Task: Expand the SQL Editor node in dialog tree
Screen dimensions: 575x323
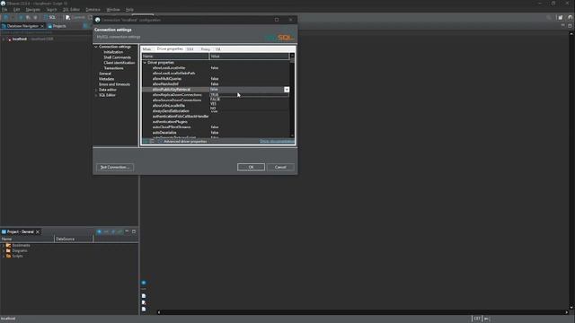Action: [x=96, y=95]
